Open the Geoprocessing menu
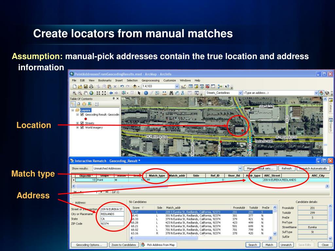 150,80
